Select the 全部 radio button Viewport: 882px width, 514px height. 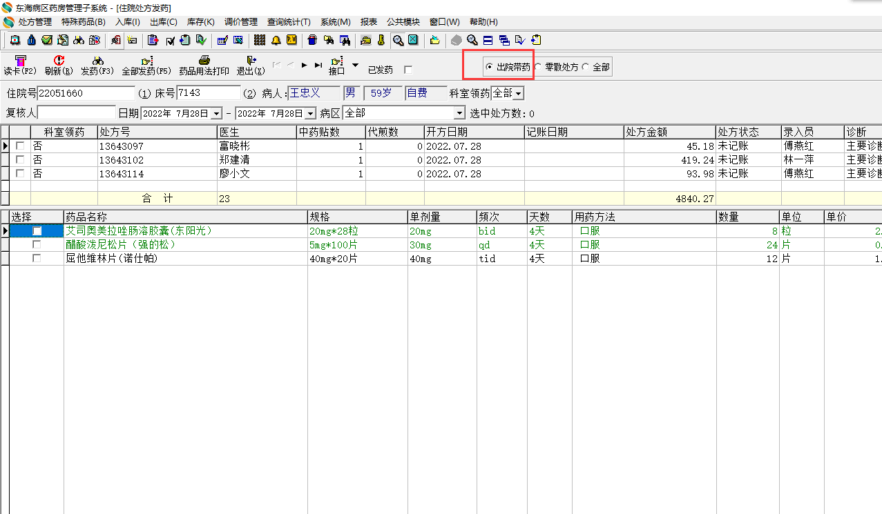click(x=585, y=68)
